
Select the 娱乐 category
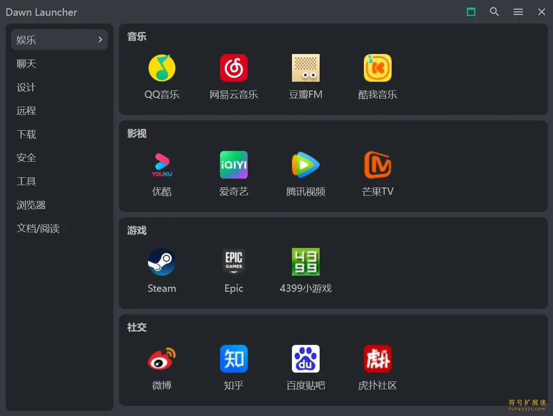(x=59, y=40)
